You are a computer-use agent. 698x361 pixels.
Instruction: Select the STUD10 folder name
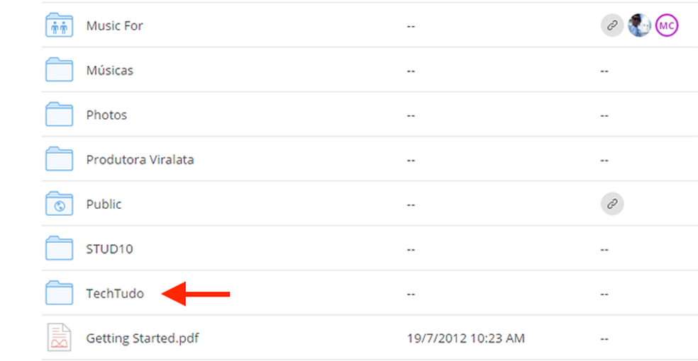(109, 248)
